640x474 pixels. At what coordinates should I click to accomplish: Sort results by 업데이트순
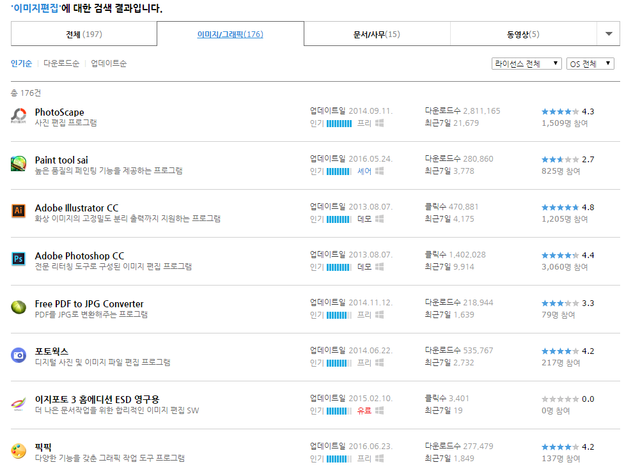(x=109, y=63)
